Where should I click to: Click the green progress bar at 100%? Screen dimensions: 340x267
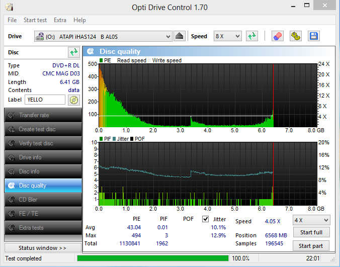(x=153, y=258)
